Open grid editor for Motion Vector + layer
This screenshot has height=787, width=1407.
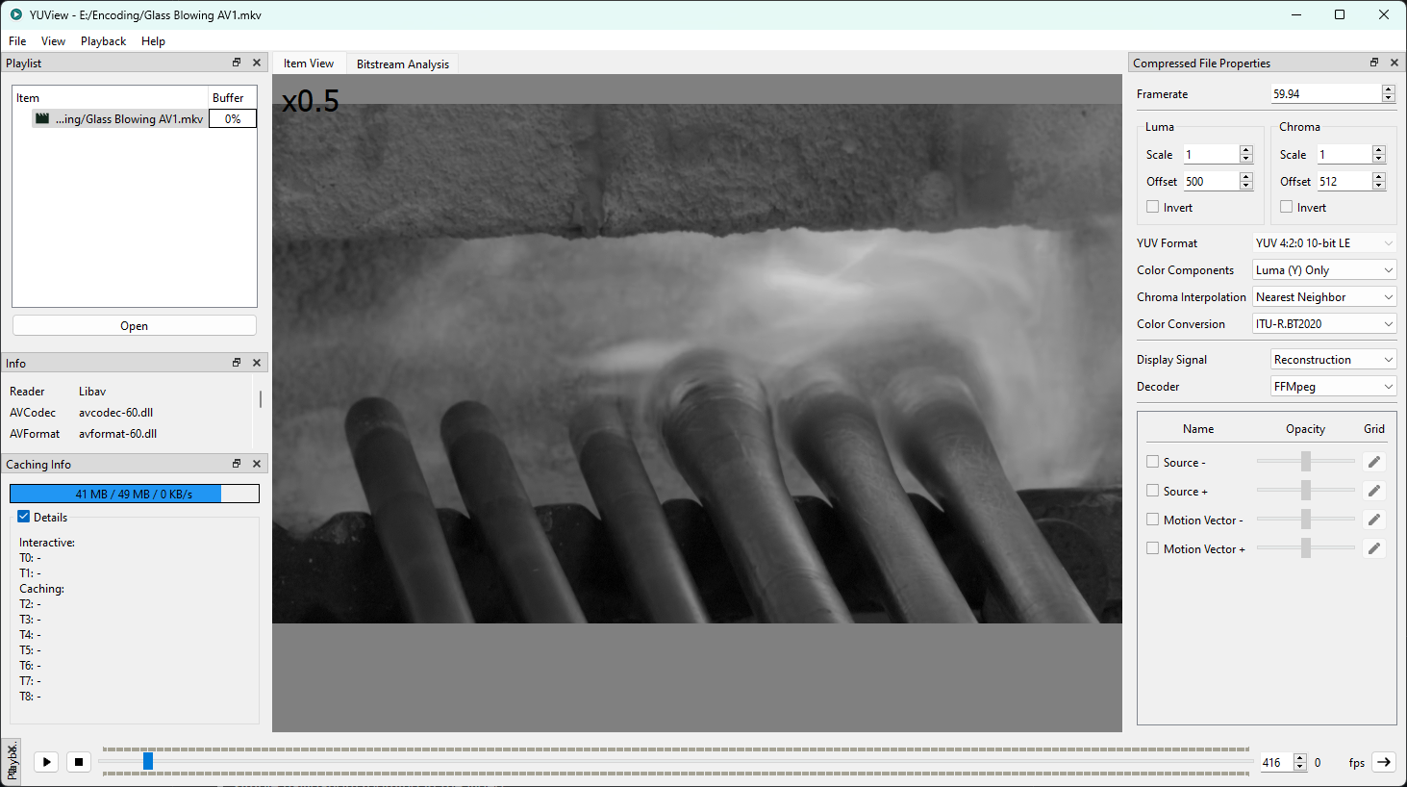[x=1373, y=547]
